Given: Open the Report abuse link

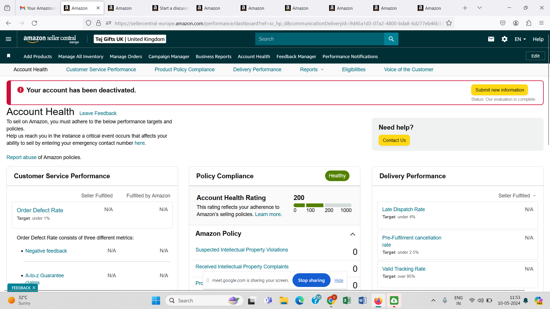Looking at the screenshot, I should click(21, 157).
